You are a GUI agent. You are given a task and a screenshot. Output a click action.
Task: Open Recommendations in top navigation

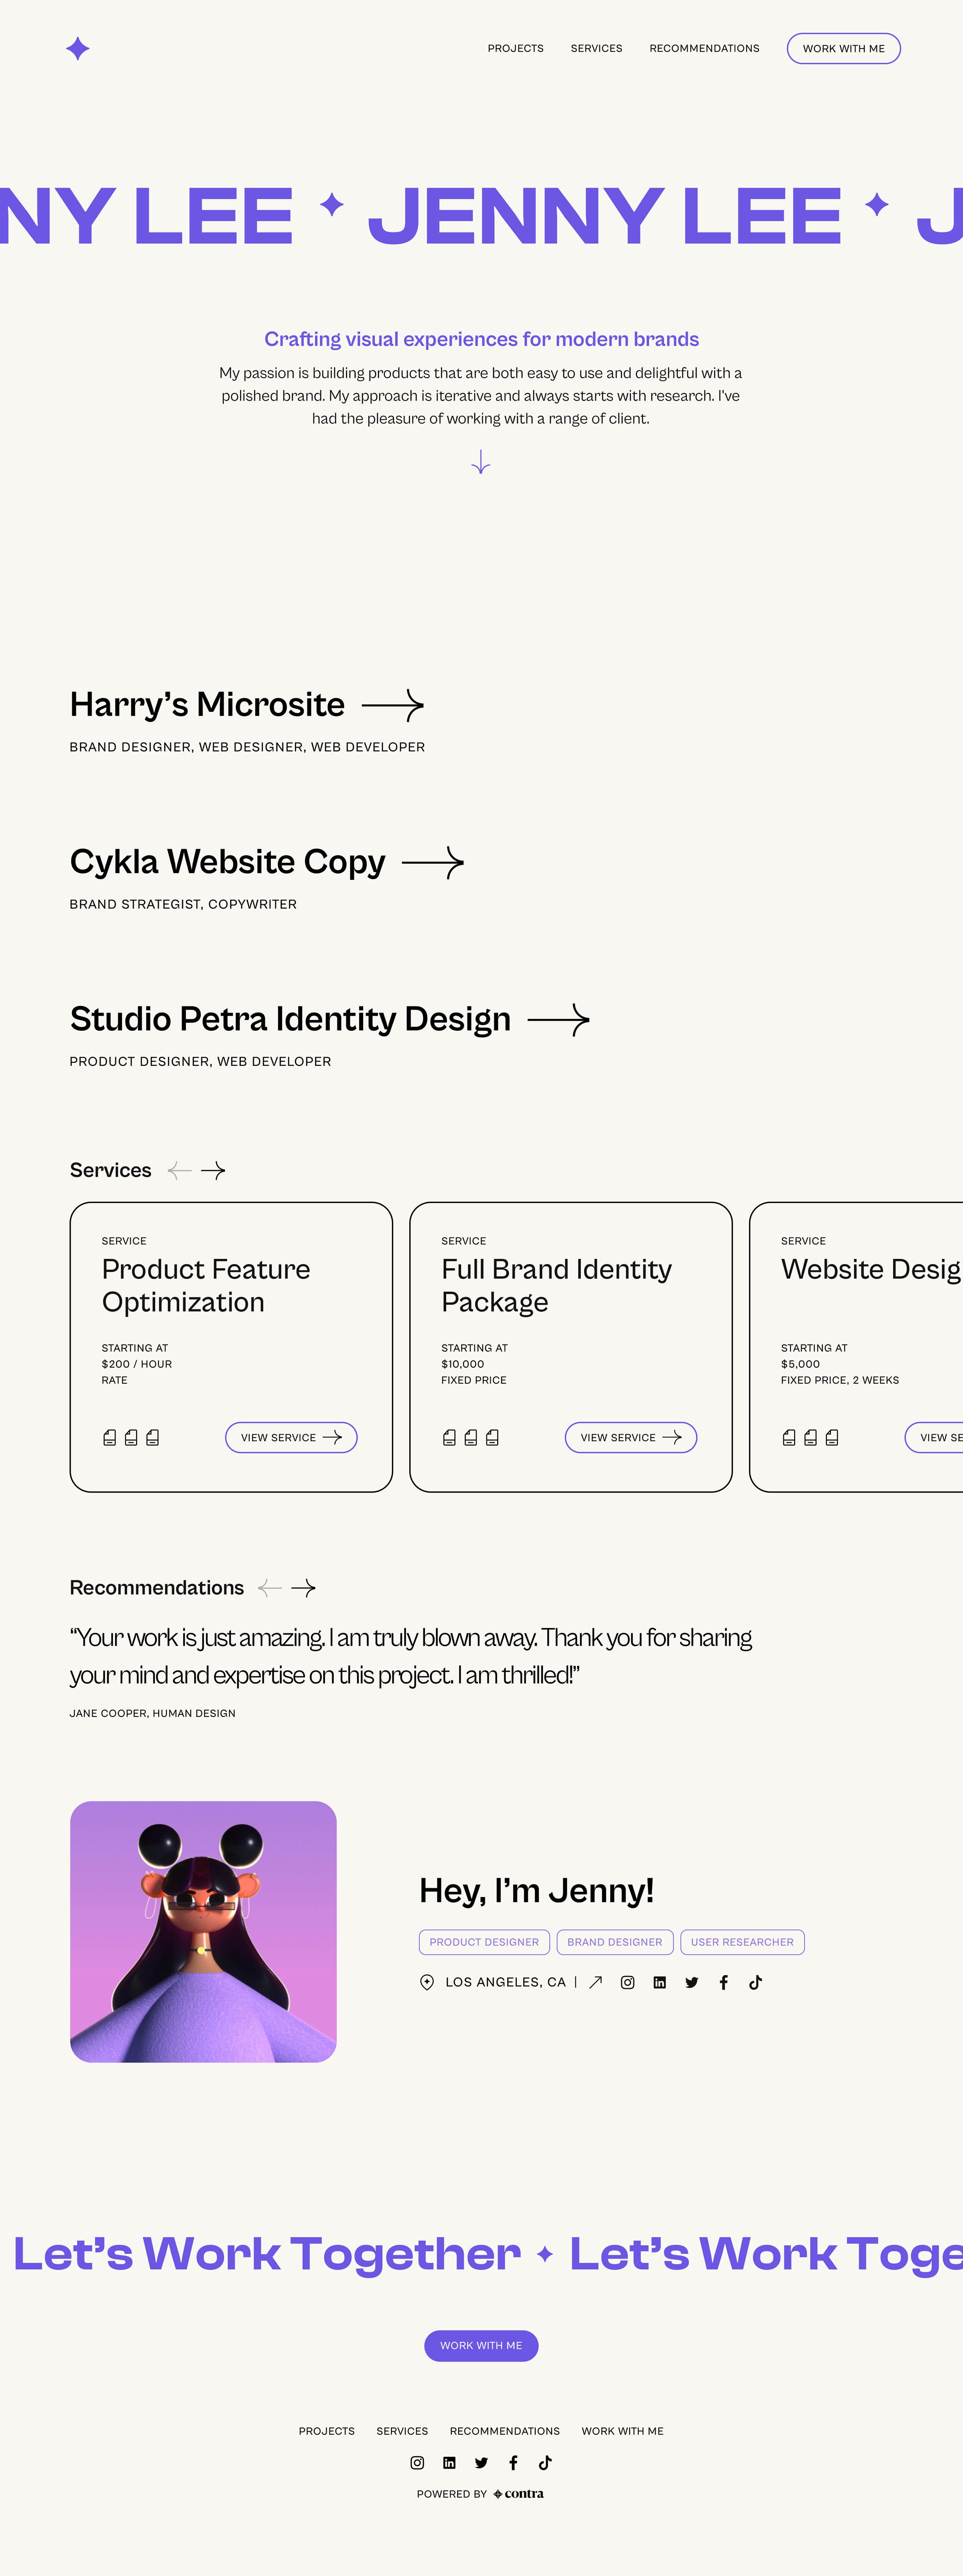click(x=704, y=48)
